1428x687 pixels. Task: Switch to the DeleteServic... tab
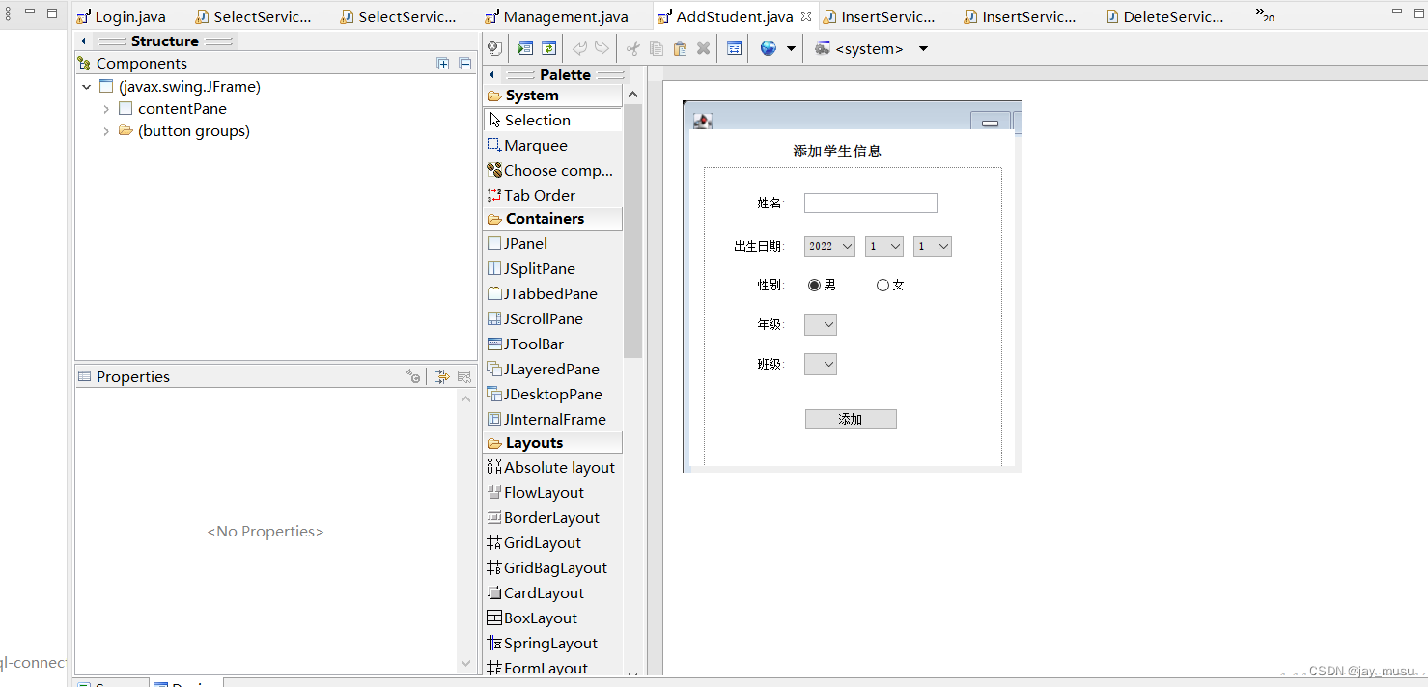pyautogui.click(x=1165, y=16)
